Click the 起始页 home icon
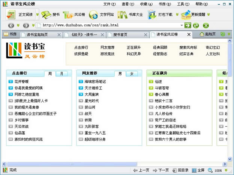 coord(202,34)
